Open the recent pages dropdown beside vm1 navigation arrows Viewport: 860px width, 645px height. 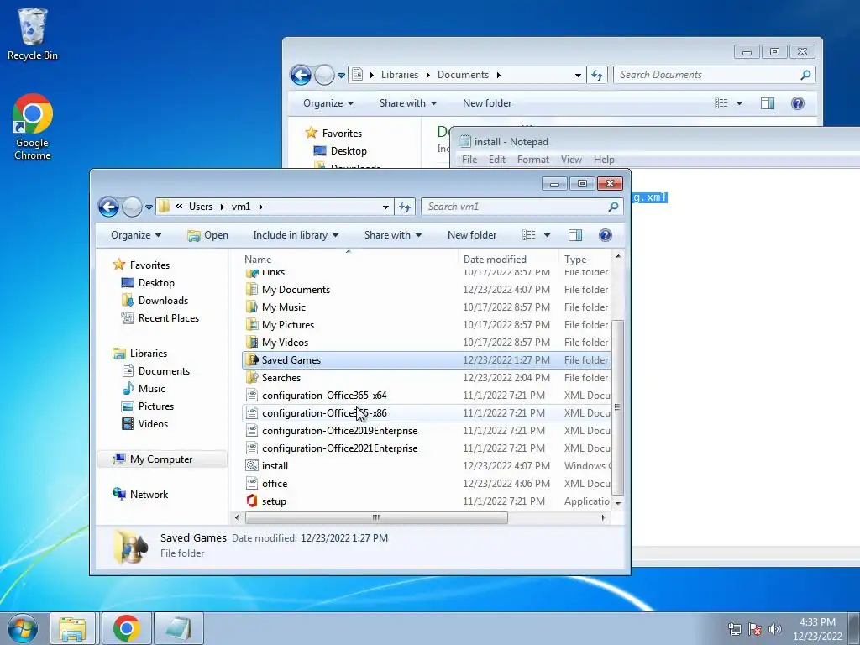coord(149,207)
